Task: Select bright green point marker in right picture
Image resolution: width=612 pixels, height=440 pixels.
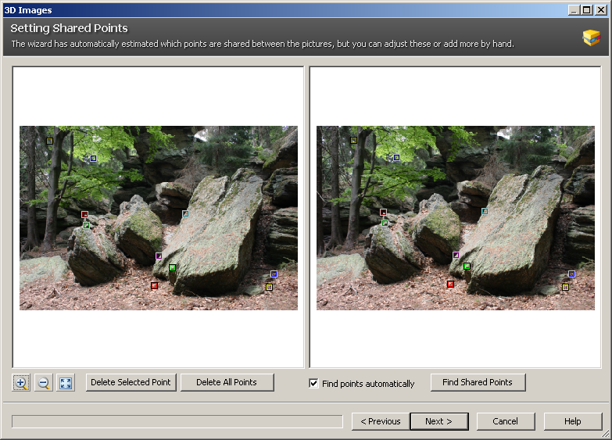Action: (467, 266)
